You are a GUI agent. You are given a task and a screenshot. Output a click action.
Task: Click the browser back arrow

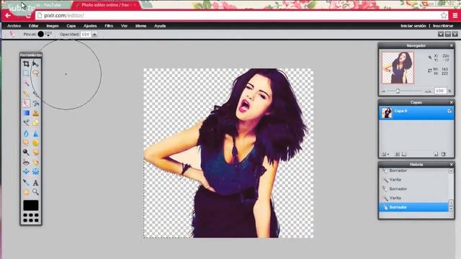8,16
